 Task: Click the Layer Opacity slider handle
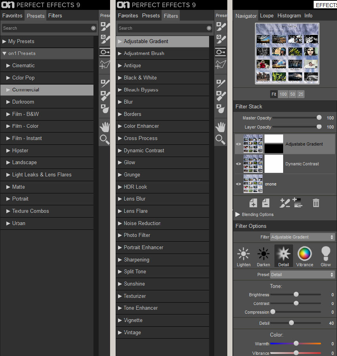tap(319, 127)
